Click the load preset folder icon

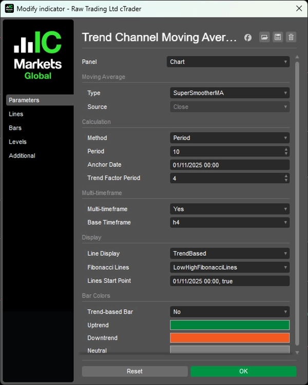(264, 37)
